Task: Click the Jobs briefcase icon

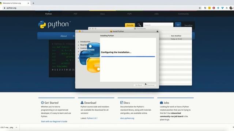Action: 161,103
